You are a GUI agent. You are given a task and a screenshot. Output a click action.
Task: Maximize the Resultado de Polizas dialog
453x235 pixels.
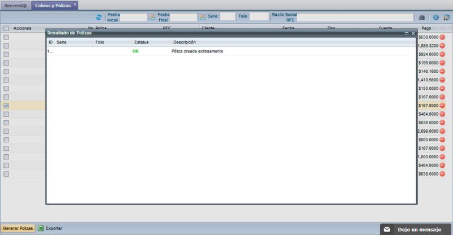tap(407, 34)
